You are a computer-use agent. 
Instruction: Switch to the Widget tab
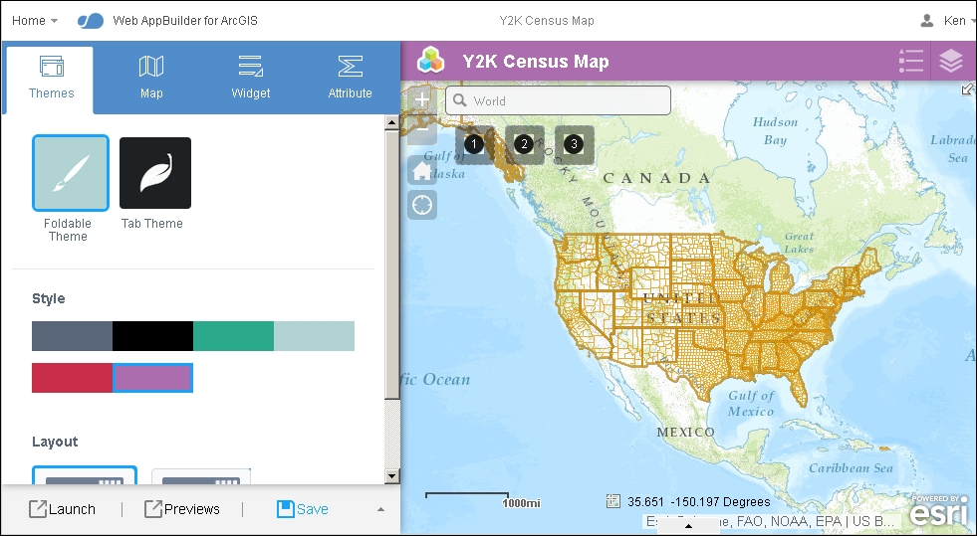pos(251,79)
